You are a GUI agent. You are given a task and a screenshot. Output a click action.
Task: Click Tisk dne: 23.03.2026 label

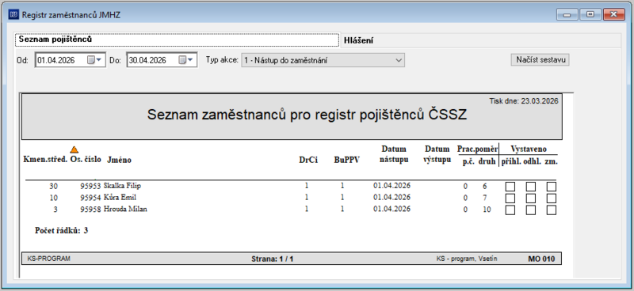524,101
